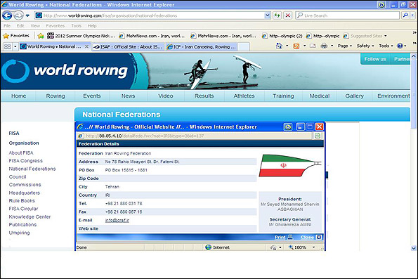418x279 pixels.
Task: Open the Tools menu in menu bar
Action: coord(76,26)
